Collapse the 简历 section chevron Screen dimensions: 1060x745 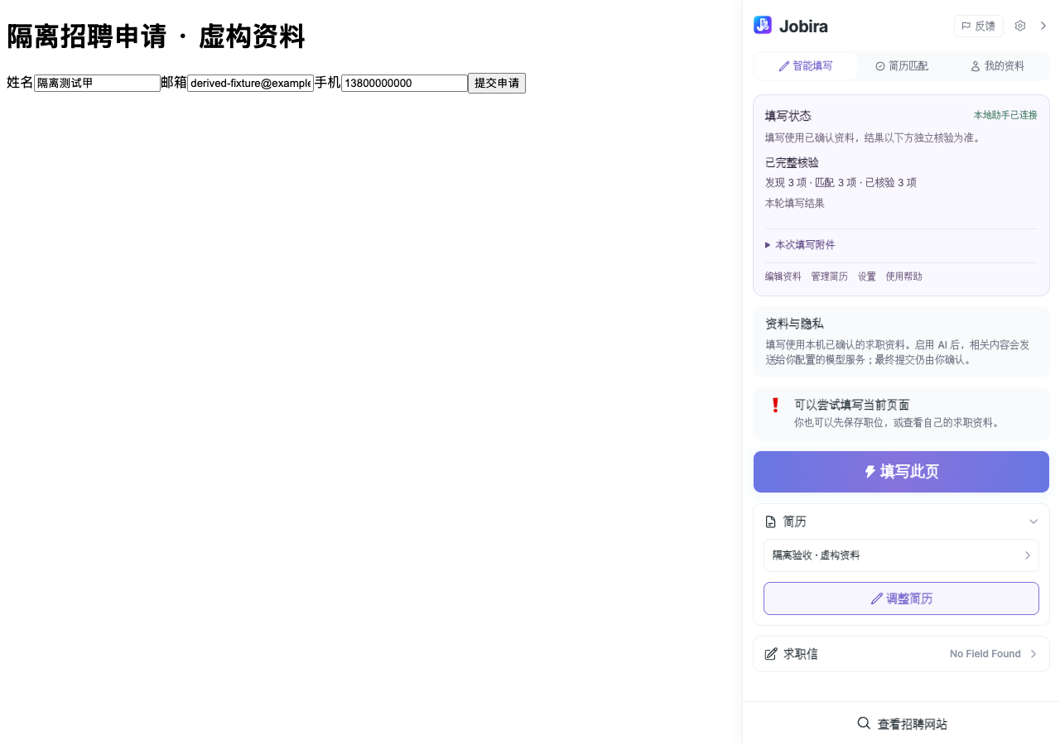1033,521
